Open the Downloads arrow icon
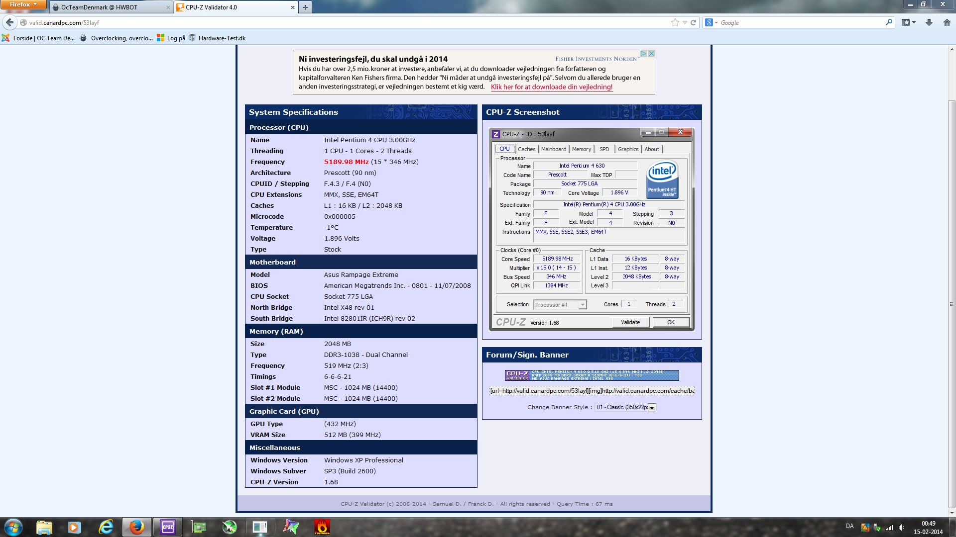Screen dimensions: 956x537 (929, 22)
